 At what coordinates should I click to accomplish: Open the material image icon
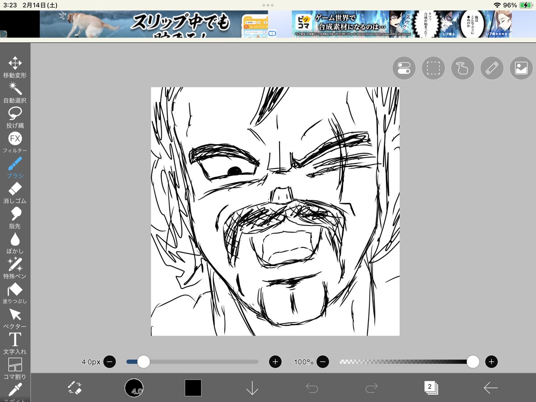tap(521, 68)
